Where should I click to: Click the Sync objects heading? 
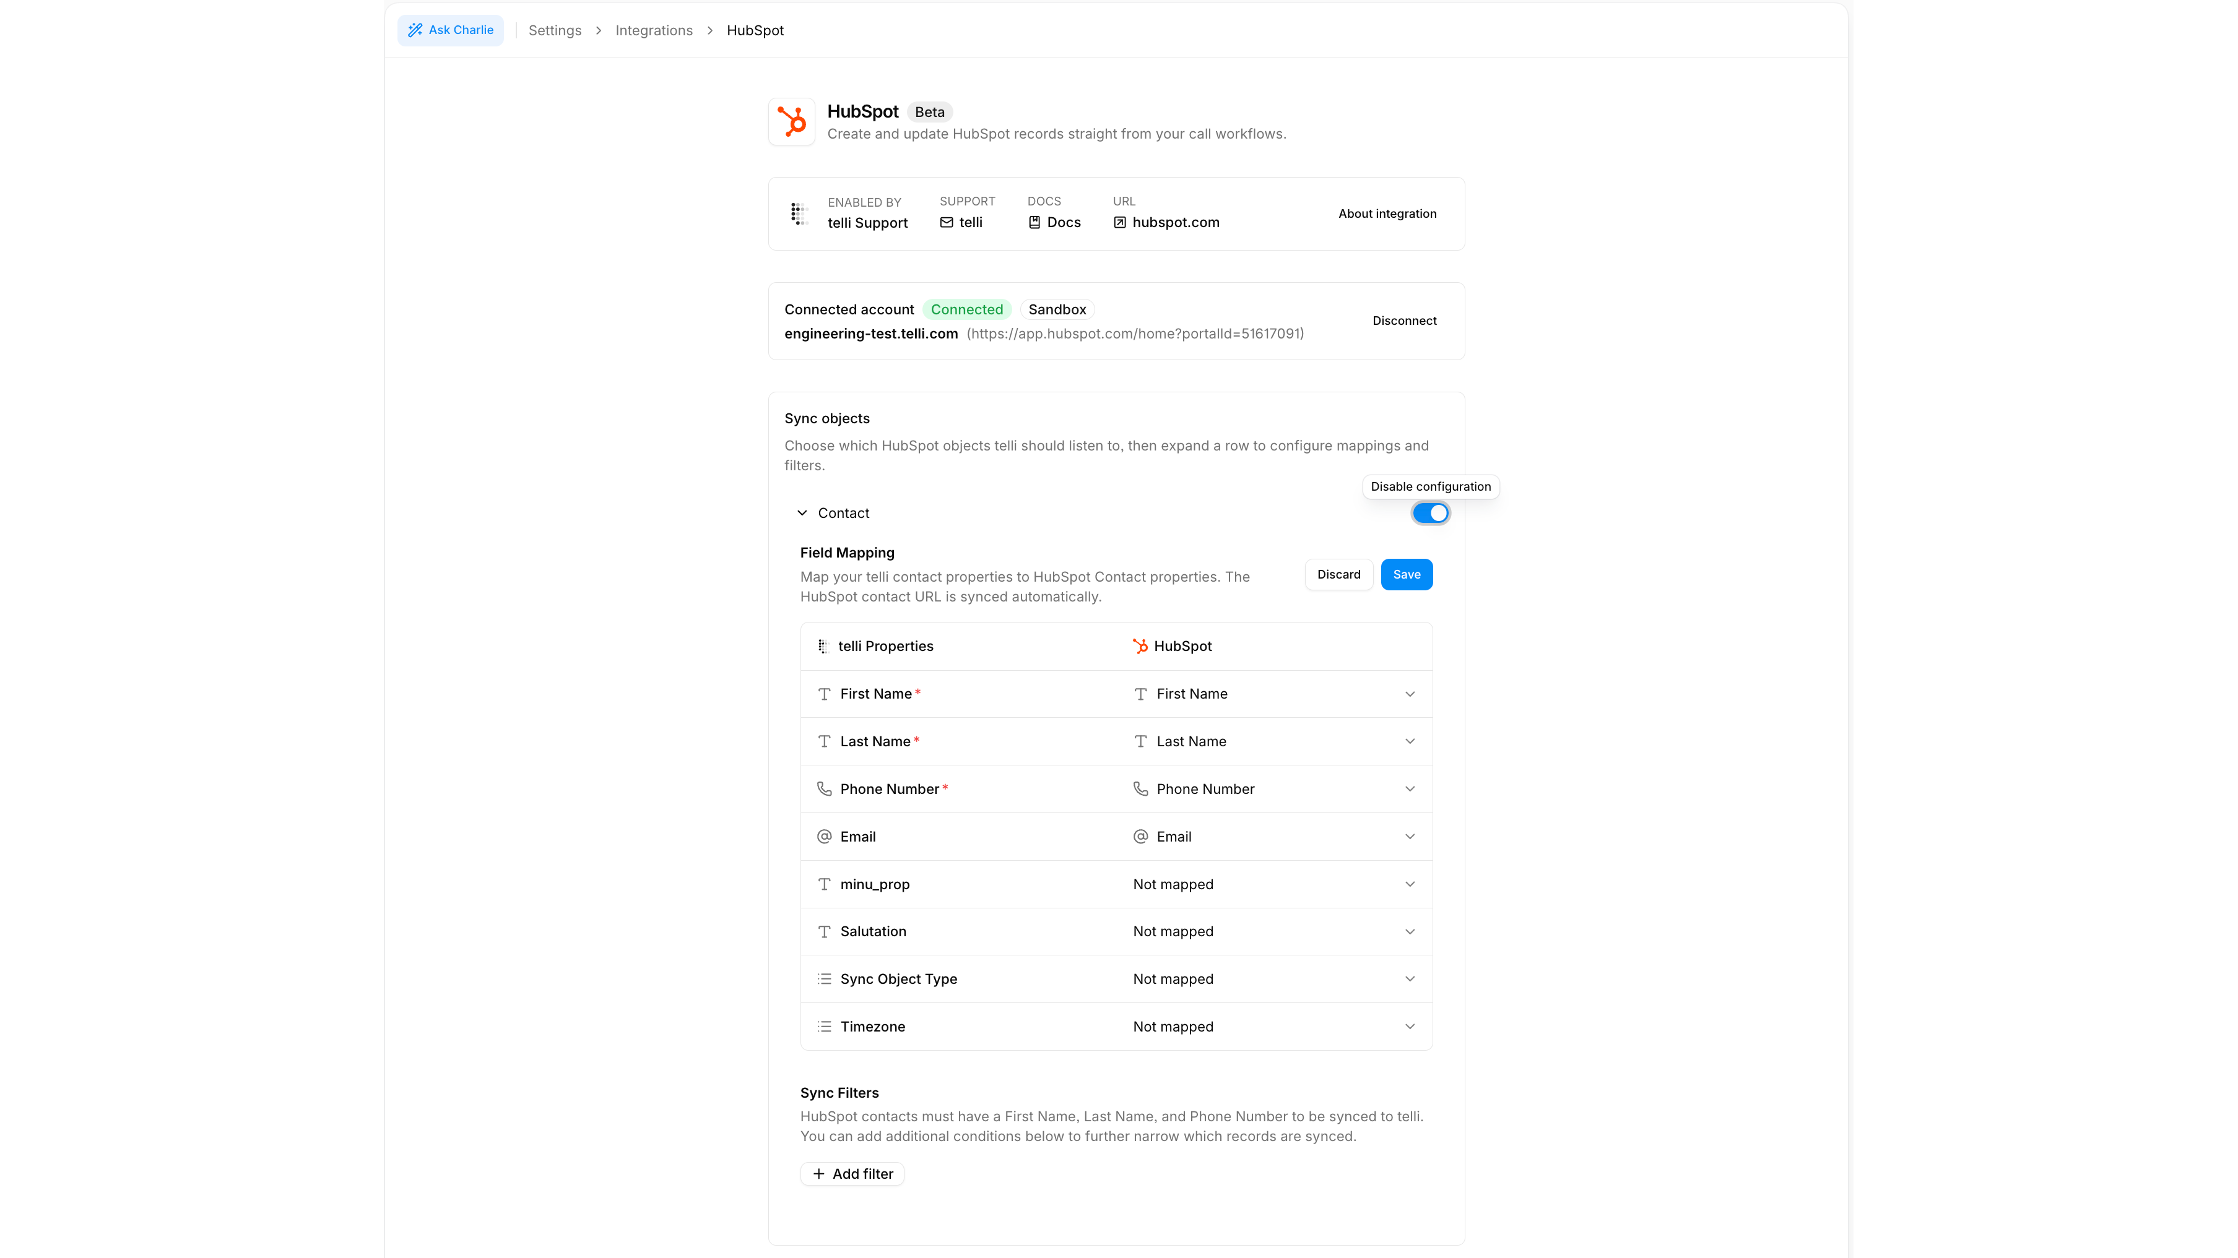(826, 418)
